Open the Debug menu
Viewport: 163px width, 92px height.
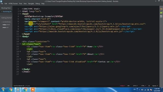click(37, 4)
